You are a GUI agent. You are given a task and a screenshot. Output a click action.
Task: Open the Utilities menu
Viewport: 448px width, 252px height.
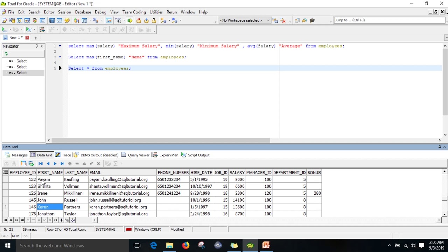click(x=156, y=12)
